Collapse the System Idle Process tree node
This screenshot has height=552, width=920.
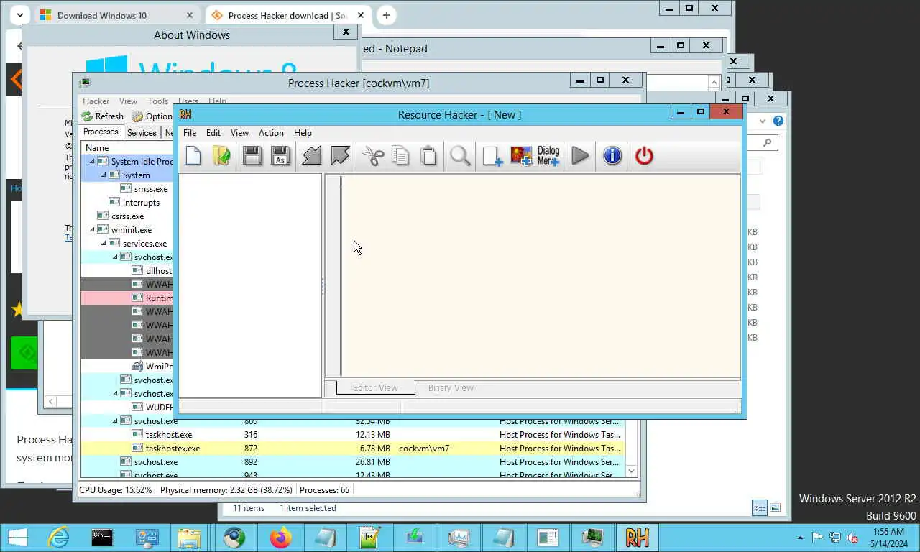(x=91, y=161)
